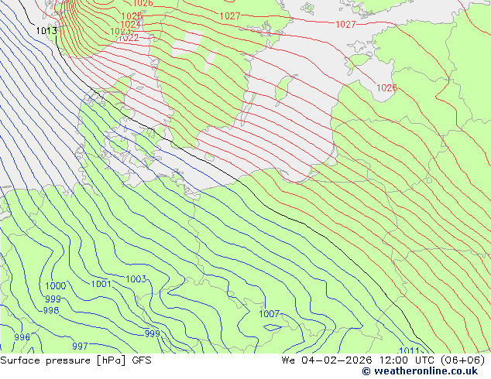Click the blue 998 isobar label
Image resolution: width=491 pixels, height=379 pixels.
pyautogui.click(x=51, y=310)
